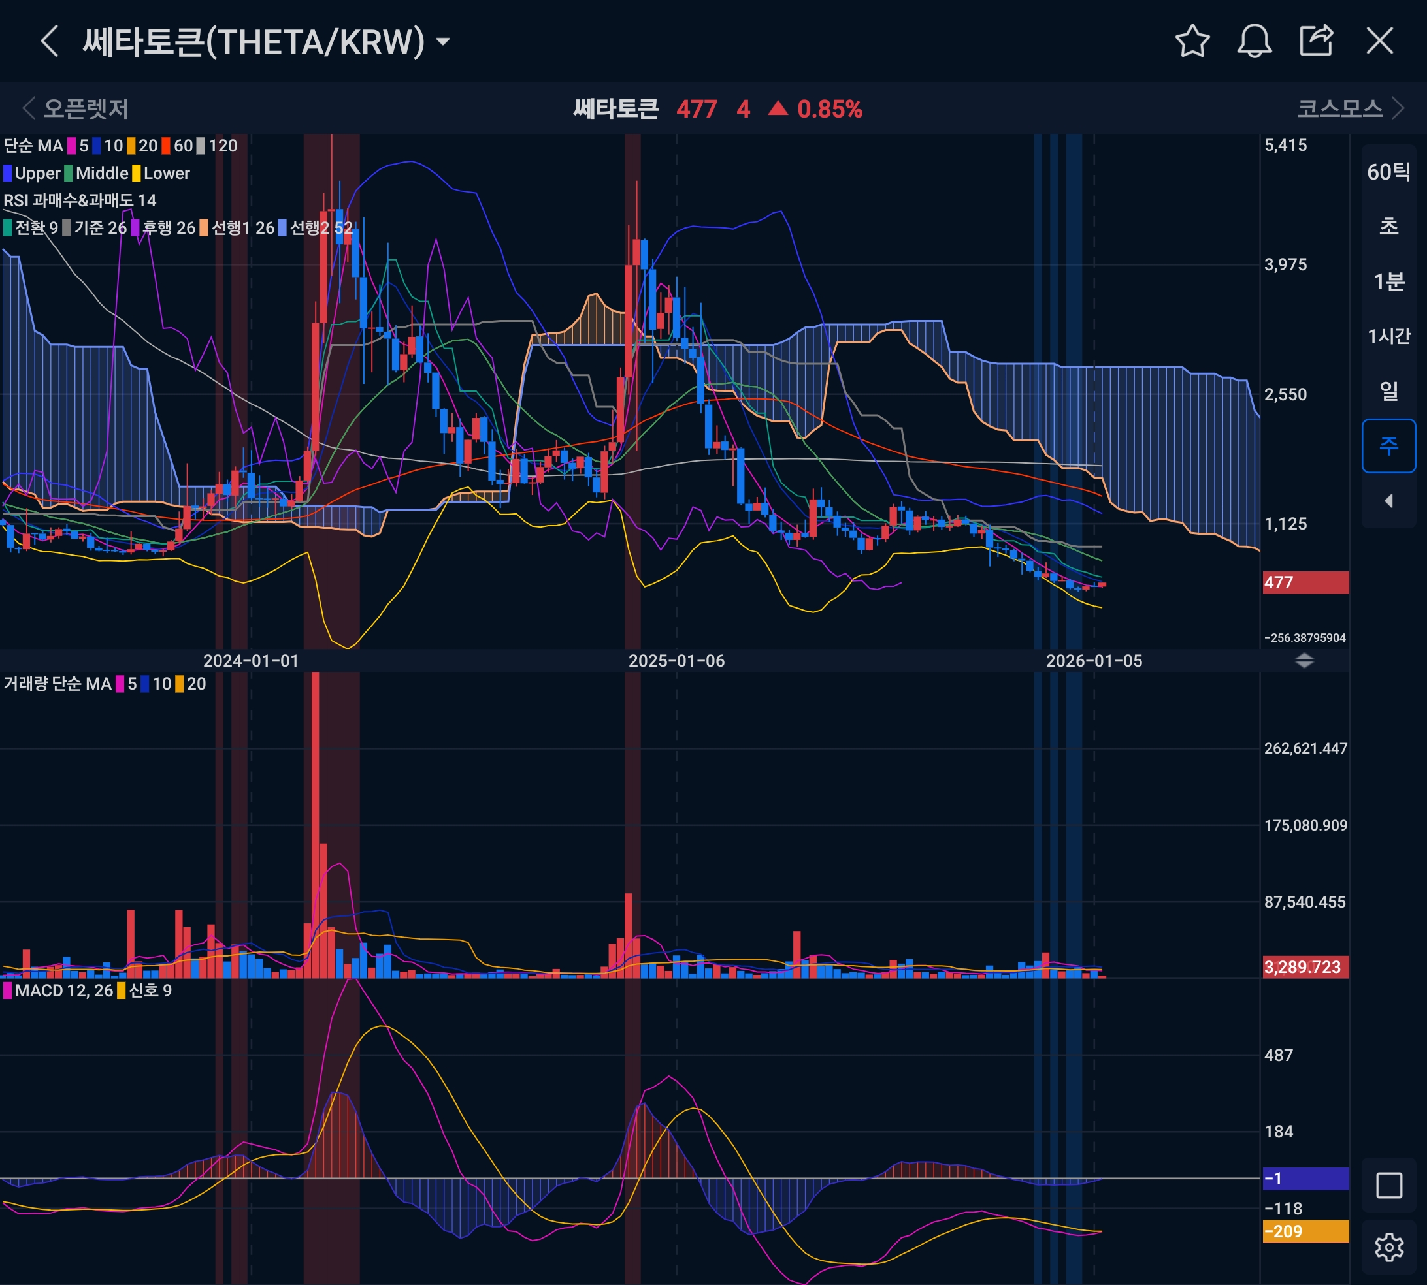The image size is (1427, 1285).
Task: Toggle fullscreen square icon
Action: pyautogui.click(x=1388, y=1186)
